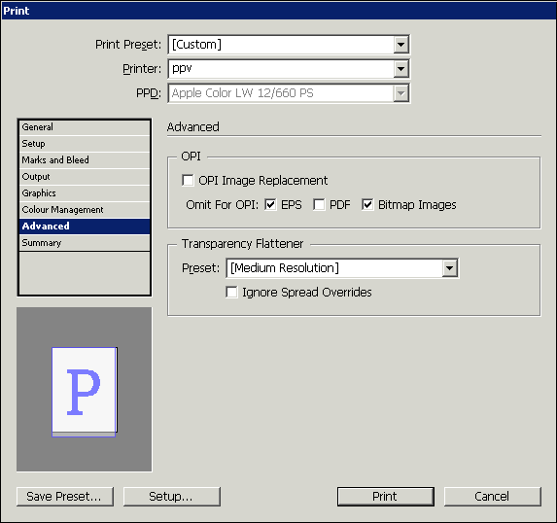Open the Printer dropdown list
The height and width of the screenshot is (523, 557).
[401, 69]
